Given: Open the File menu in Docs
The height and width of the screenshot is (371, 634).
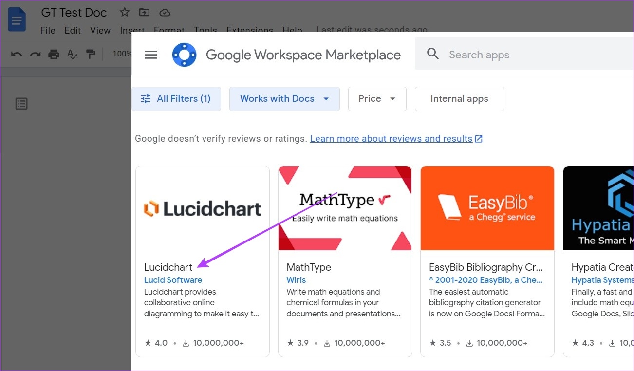Looking at the screenshot, I should [x=48, y=30].
